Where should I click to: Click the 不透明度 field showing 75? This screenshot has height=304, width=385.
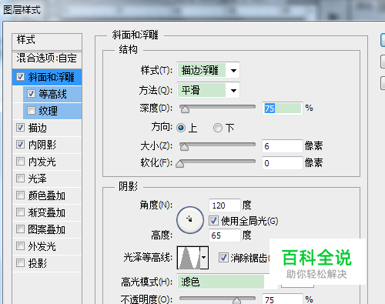coord(283,299)
